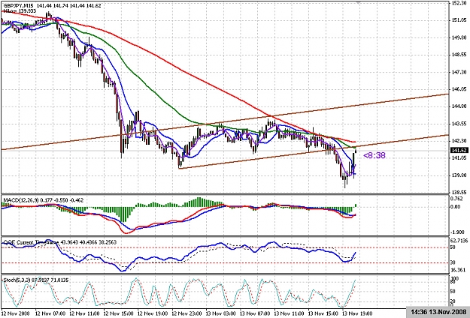
Task: Click the 13 Nov 15:00 time axis label
Action: click(x=323, y=313)
